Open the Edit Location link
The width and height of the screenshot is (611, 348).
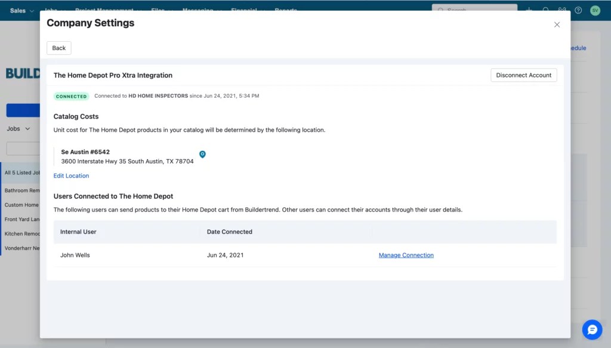click(x=72, y=176)
